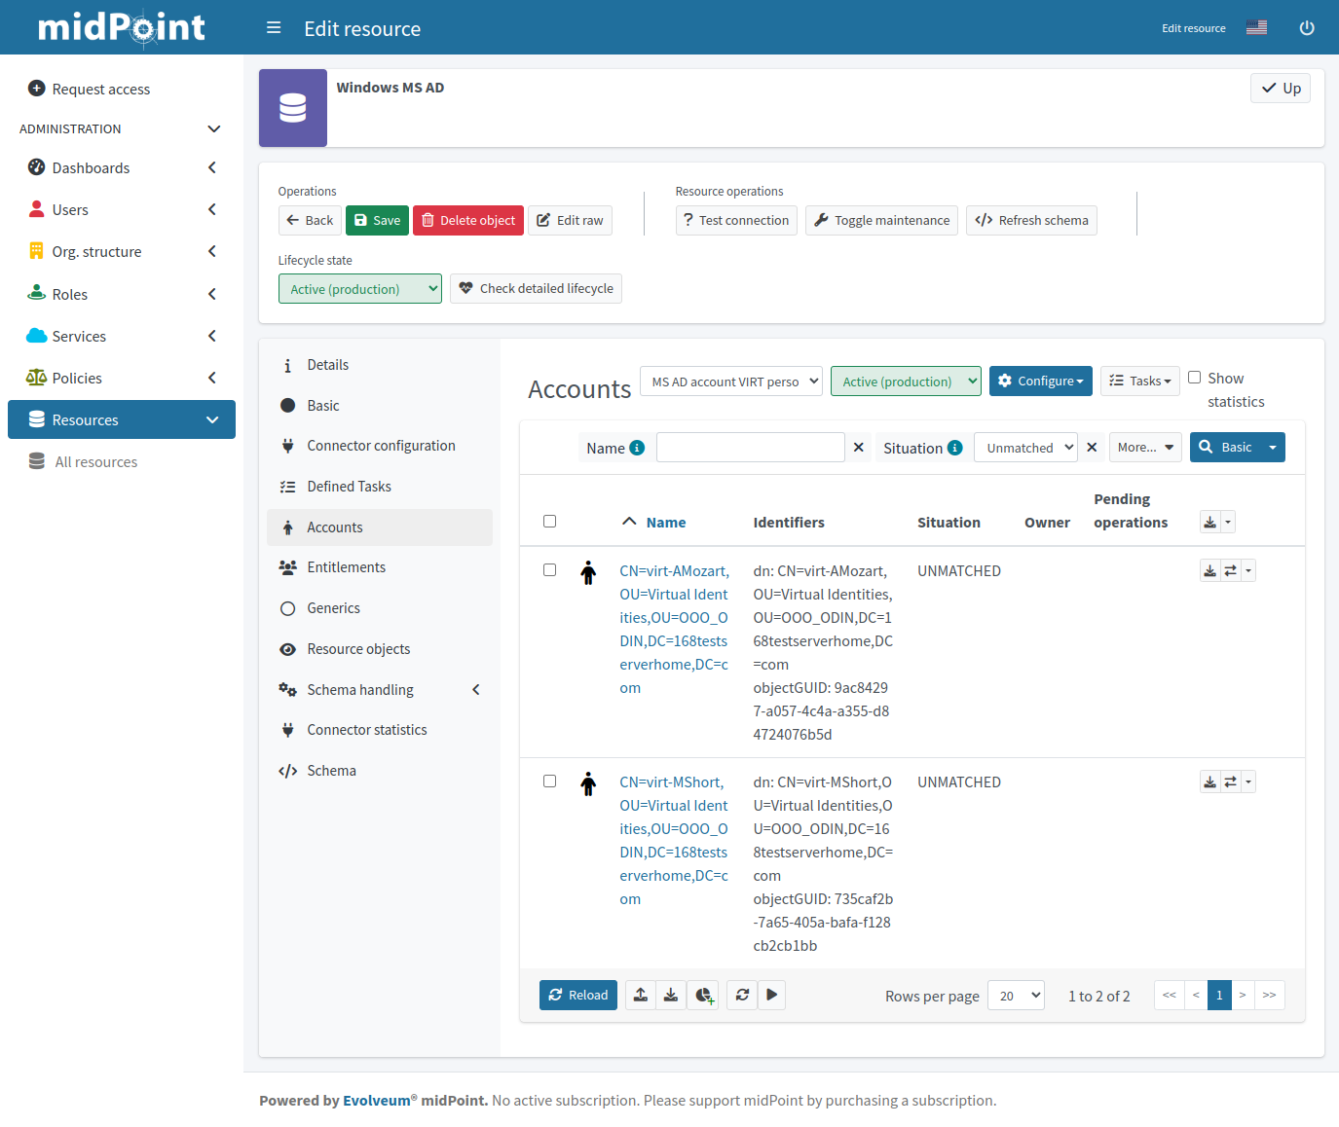Open Schema section
This screenshot has width=1339, height=1127.
click(380, 771)
